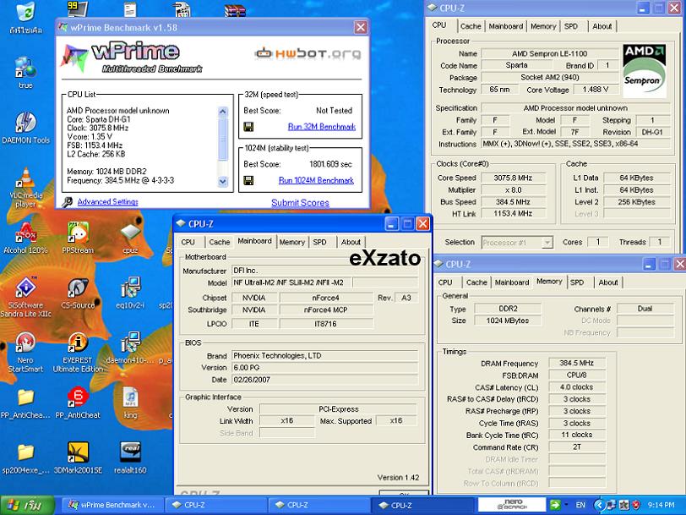Viewport: 686px width, 515px height.
Task: Click the Core Speed value '3075.8 MHz'
Action: click(513, 178)
